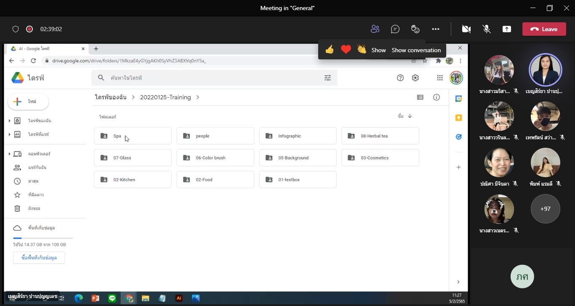
Task: Open the 08-Herbal tea folder
Action: pos(380,136)
